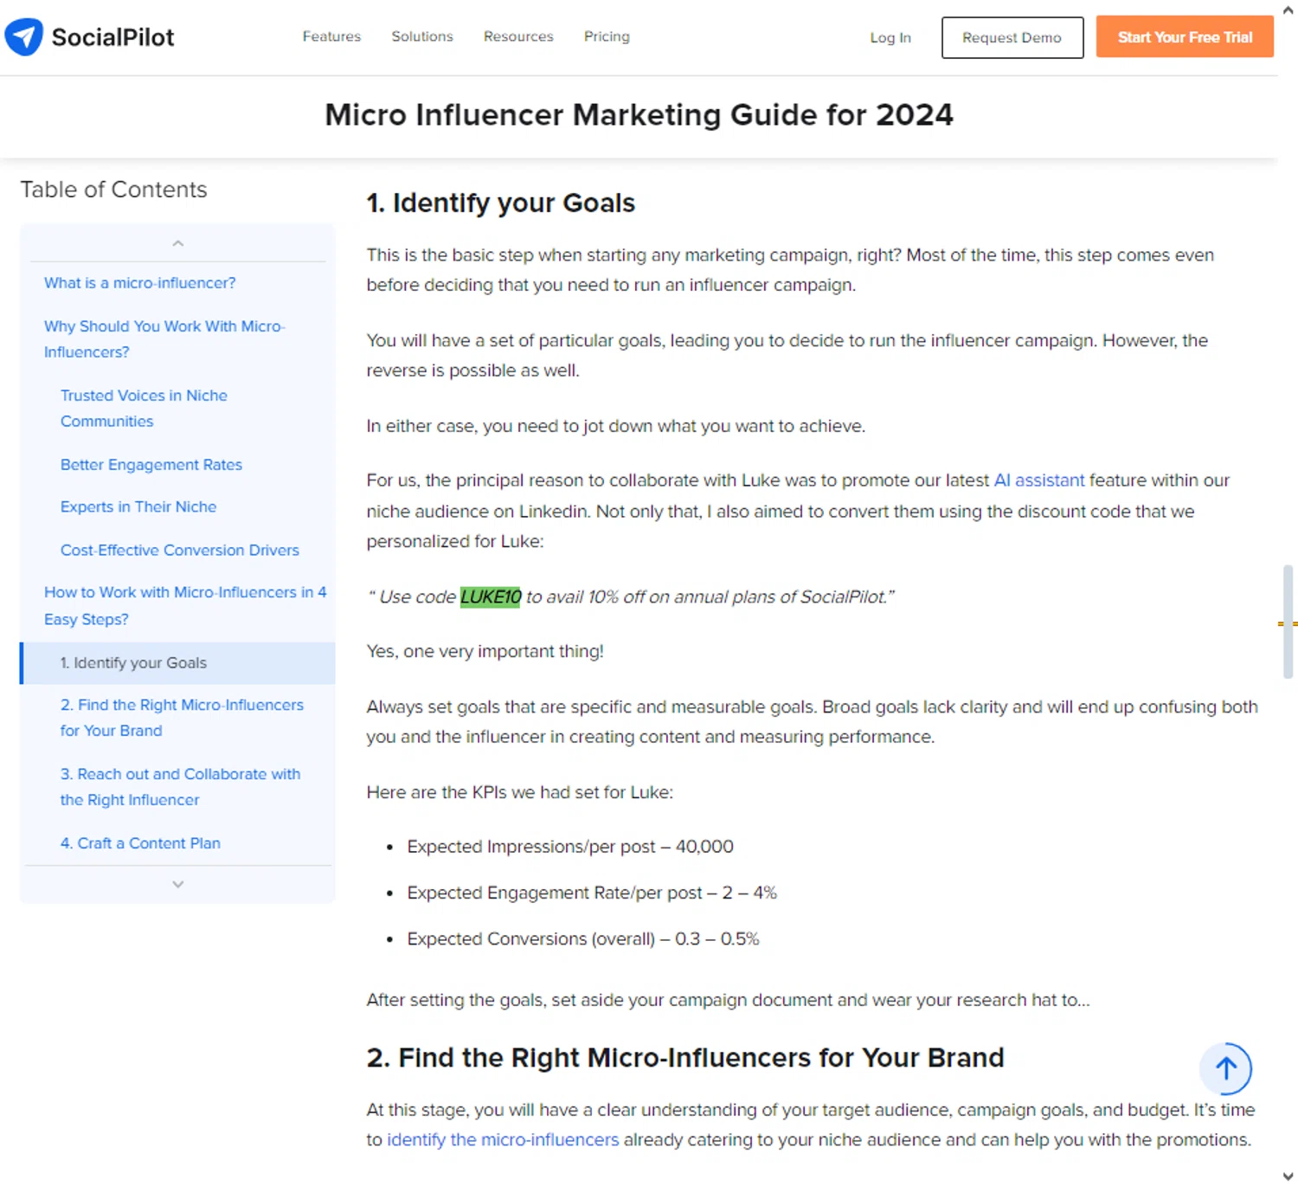Click the page scrollbar down arrow
This screenshot has height=1186, width=1298.
[1288, 1176]
